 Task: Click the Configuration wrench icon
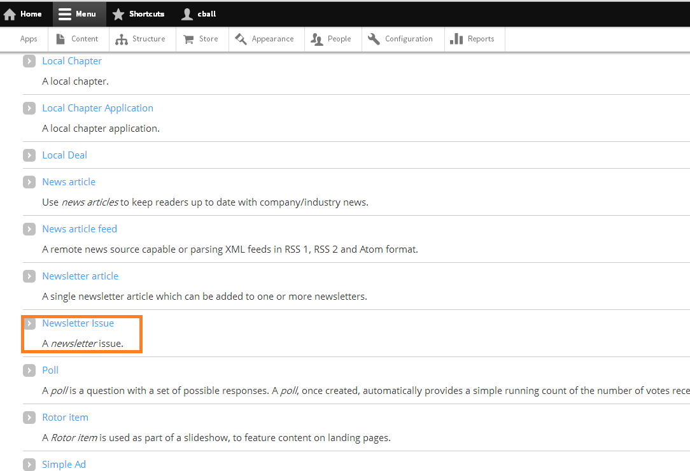click(374, 39)
